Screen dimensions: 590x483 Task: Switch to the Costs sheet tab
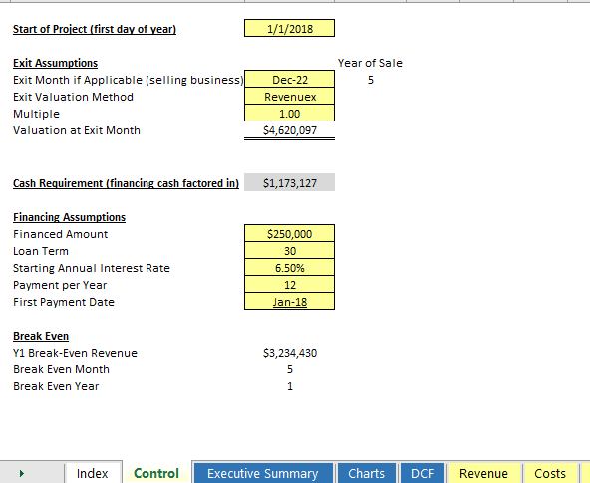tap(550, 473)
